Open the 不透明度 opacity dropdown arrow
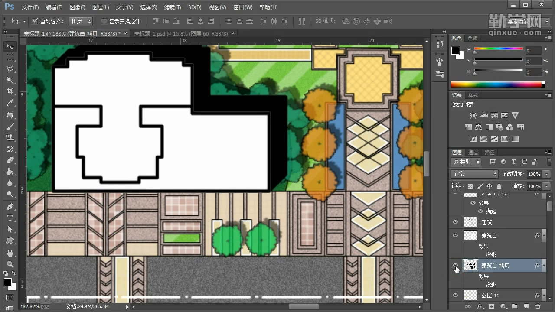The width and height of the screenshot is (555, 312). coord(546,174)
